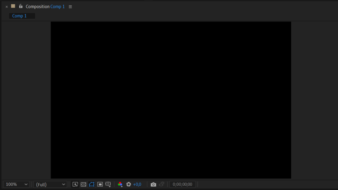338x190 pixels.
Task: Expand the grid options dropdown arrow
Action: pos(110,186)
